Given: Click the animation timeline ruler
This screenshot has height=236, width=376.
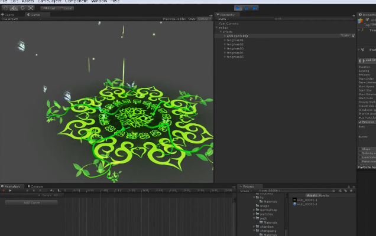Looking at the screenshot, I should [148, 191].
